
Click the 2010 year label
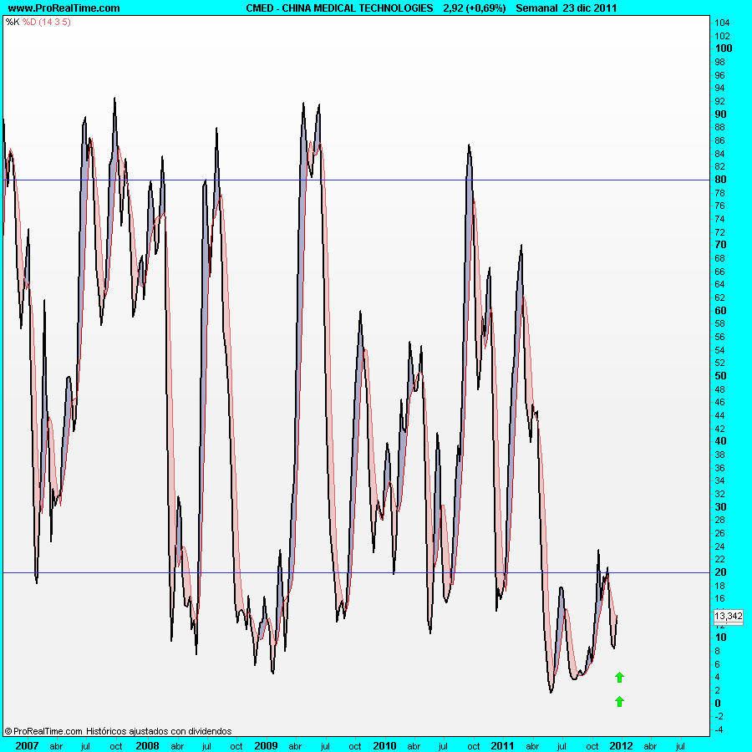384,746
